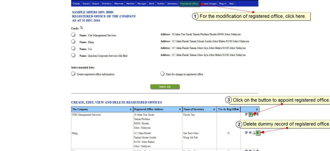Select the Cde Management Services card radio
330x151 pixels.
73,35
